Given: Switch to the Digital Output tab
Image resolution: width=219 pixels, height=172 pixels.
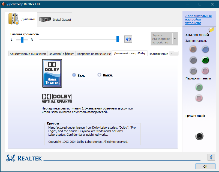Looking at the screenshot, I should (x=55, y=19).
